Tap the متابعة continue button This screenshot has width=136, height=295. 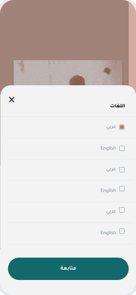click(x=68, y=269)
